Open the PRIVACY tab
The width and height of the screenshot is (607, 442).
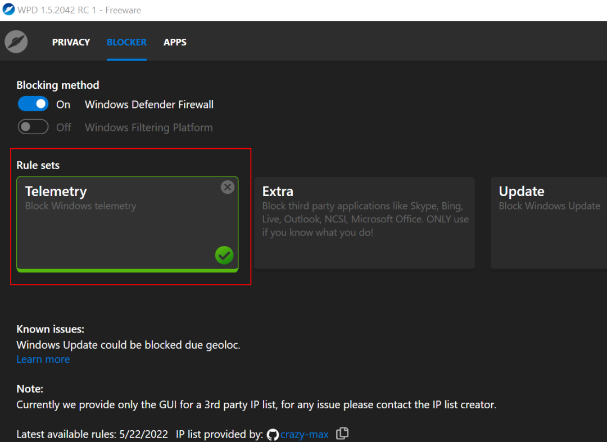pos(71,42)
